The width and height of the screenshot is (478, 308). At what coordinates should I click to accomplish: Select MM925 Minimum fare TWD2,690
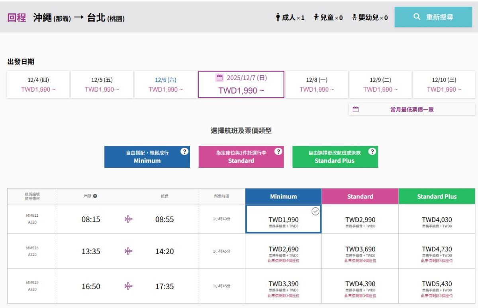[284, 251]
